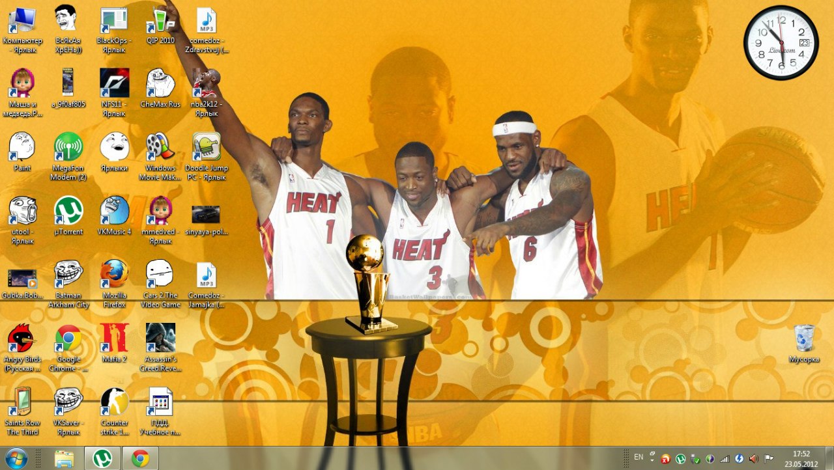The height and width of the screenshot is (470, 834).
Task: Open the volume speaker icon
Action: [754, 458]
